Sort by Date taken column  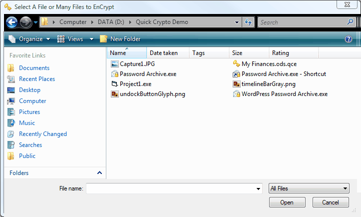coord(168,53)
